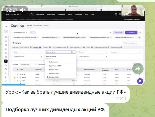Screen dimensions: 155x117
Task: Open the Цена filter dropdown
Action: [28, 52]
